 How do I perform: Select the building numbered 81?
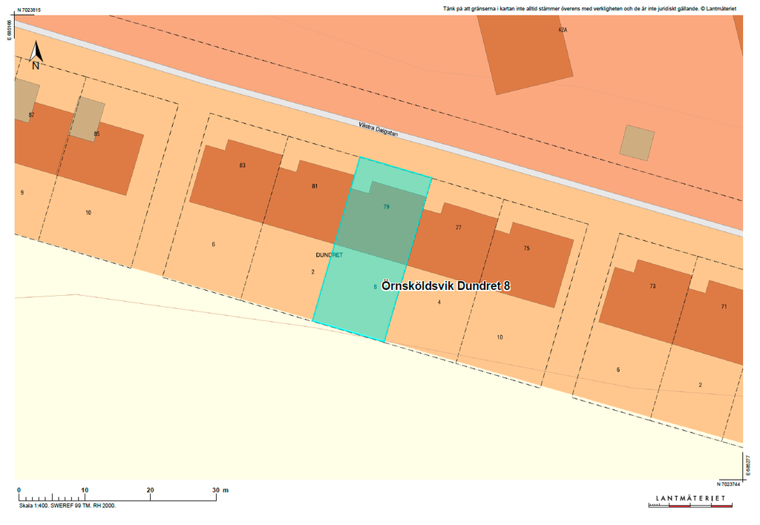pyautogui.click(x=315, y=186)
